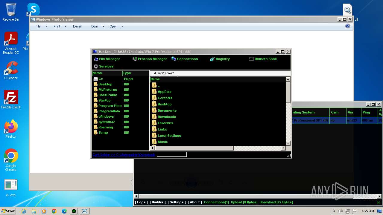Open the Acrobat Reader DC desktop icon
Image resolution: width=383 pixels, height=215 pixels.
[x=11, y=43]
